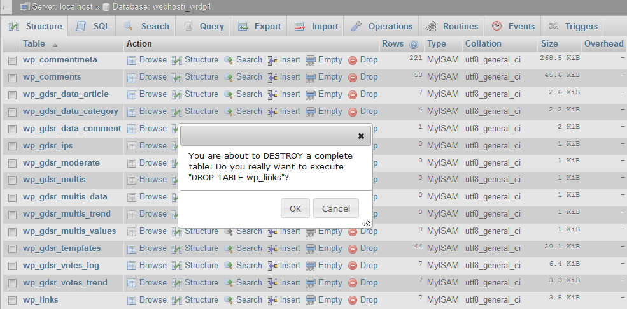Confirm the drop with the OK button

295,208
